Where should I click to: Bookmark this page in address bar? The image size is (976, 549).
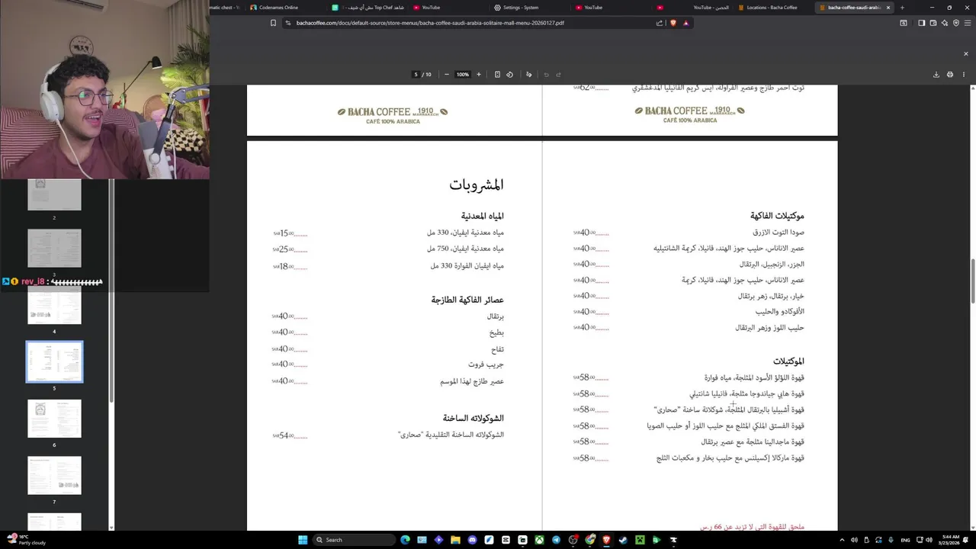tap(273, 23)
